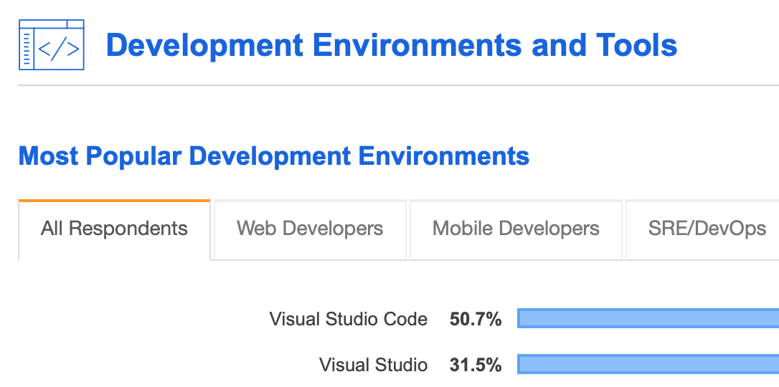The image size is (779, 387).
Task: Select the All Respondents tab
Action: click(114, 229)
